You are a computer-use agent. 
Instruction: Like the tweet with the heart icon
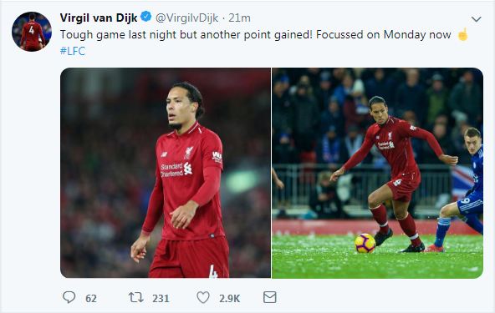(203, 297)
